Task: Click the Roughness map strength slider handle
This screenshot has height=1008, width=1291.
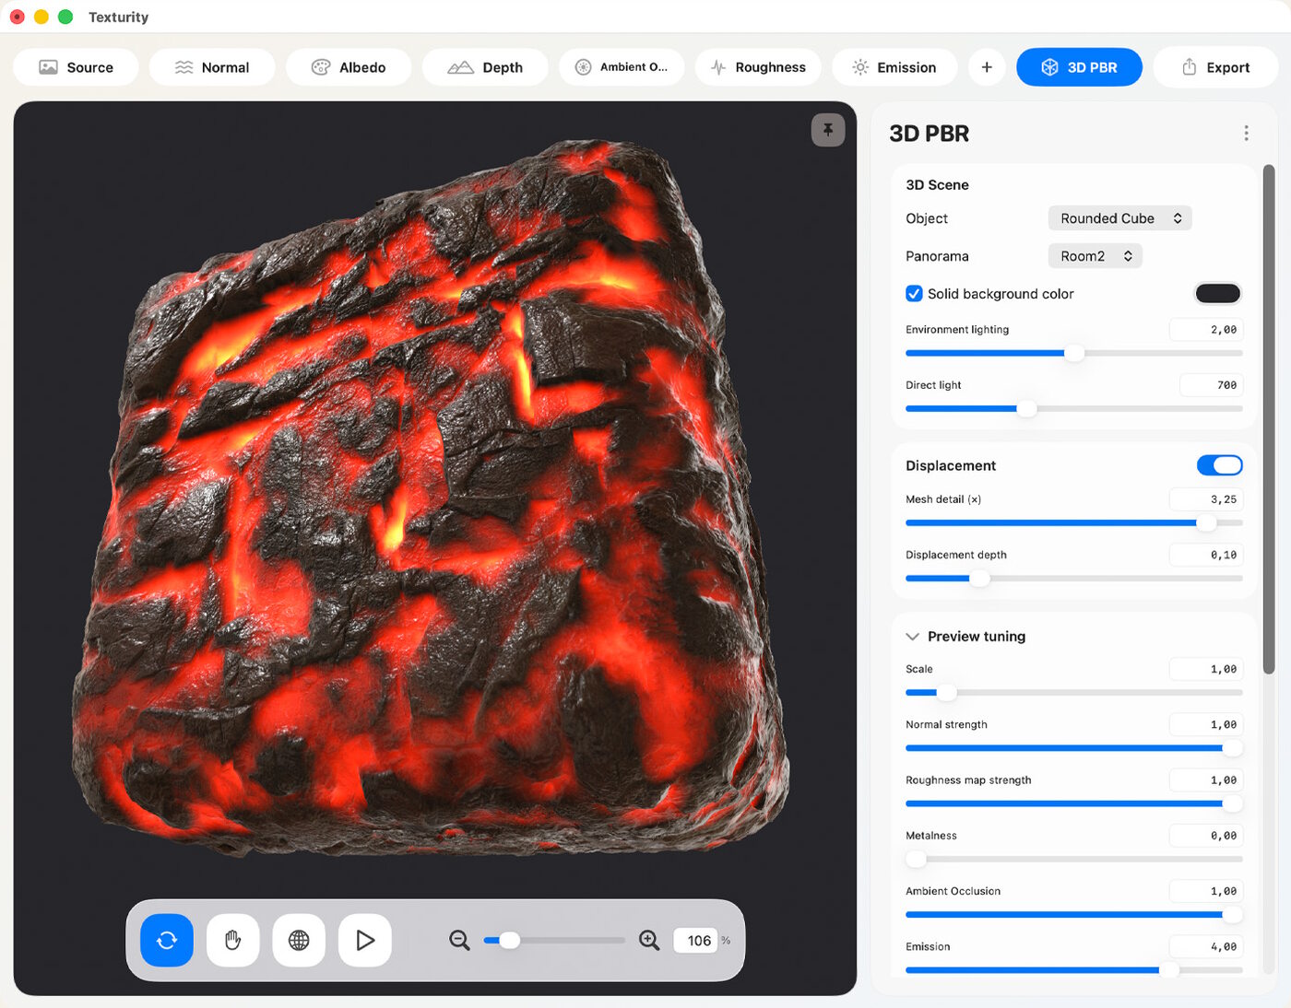Action: click(1232, 803)
